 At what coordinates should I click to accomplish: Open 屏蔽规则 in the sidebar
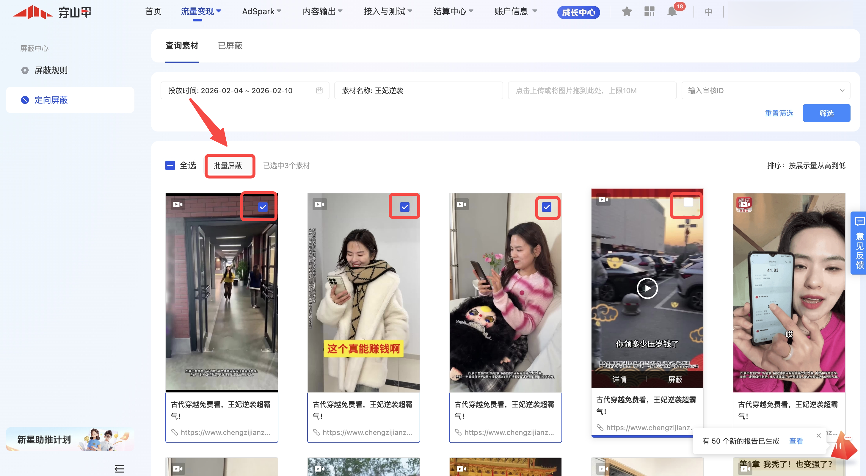(x=51, y=70)
